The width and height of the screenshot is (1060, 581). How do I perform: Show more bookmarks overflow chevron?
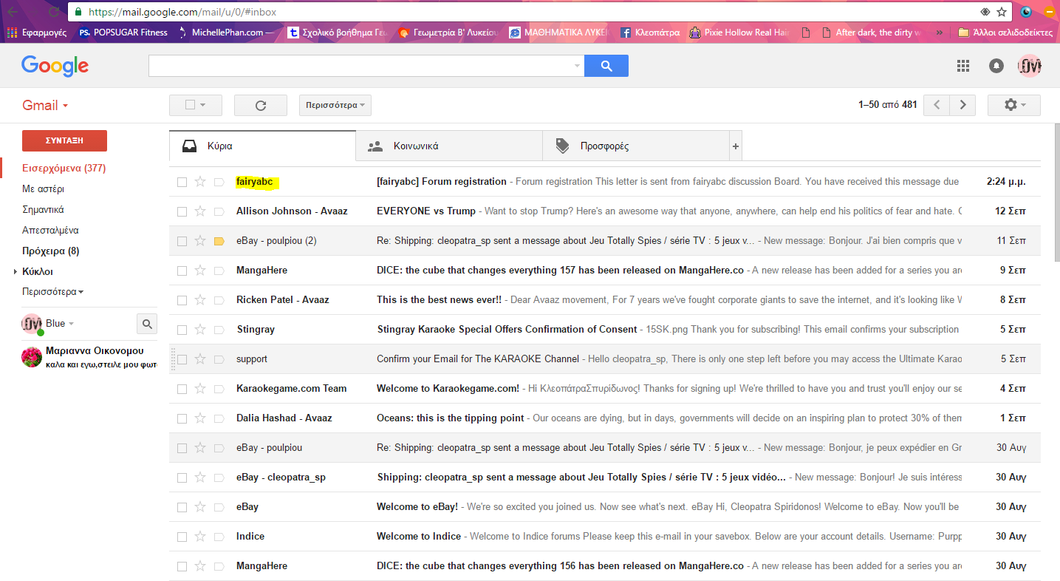[940, 33]
